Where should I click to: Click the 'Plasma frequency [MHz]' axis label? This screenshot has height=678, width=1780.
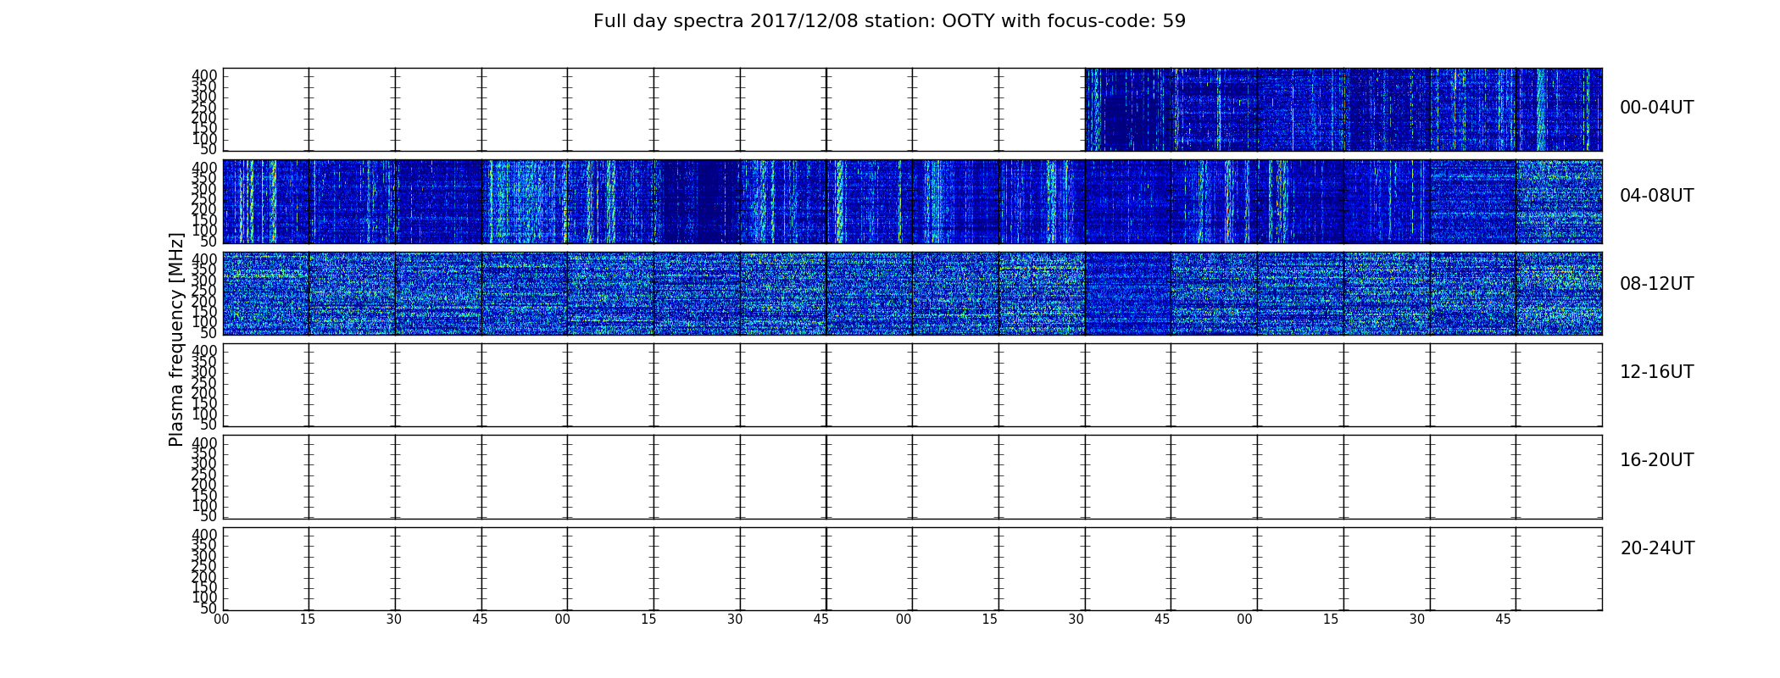click(x=176, y=339)
